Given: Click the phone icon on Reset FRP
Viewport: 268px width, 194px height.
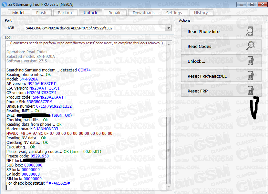Looking at the screenshot, I should tap(250, 91).
